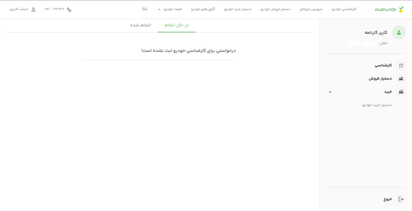Screen dimensions: 412x211
Task: Open دستیار فروش خودرو from the top menu
Action: click(x=275, y=9)
